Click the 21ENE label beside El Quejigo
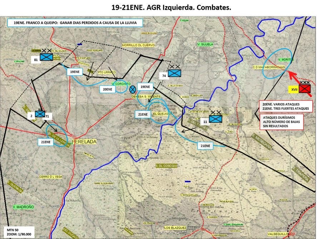The width and height of the screenshot is (317, 239). pos(143,114)
